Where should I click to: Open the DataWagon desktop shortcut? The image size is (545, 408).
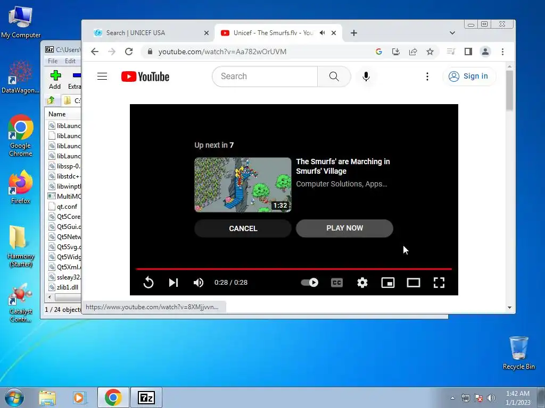pos(21,77)
